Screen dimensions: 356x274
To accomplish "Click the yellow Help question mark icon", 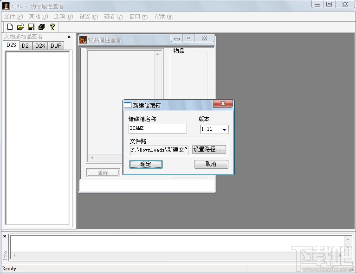I will pyautogui.click(x=52, y=27).
